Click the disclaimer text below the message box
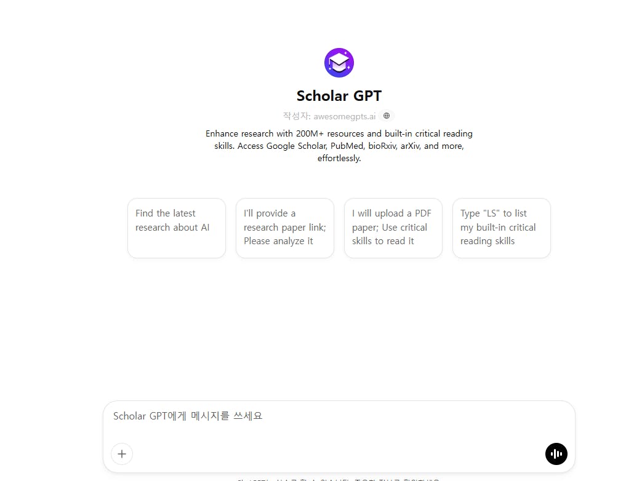626x481 pixels. tap(339, 478)
